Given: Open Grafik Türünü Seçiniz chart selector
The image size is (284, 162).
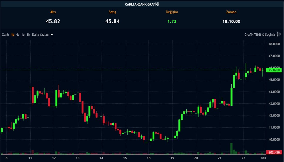Looking at the screenshot, I should click(x=260, y=35).
